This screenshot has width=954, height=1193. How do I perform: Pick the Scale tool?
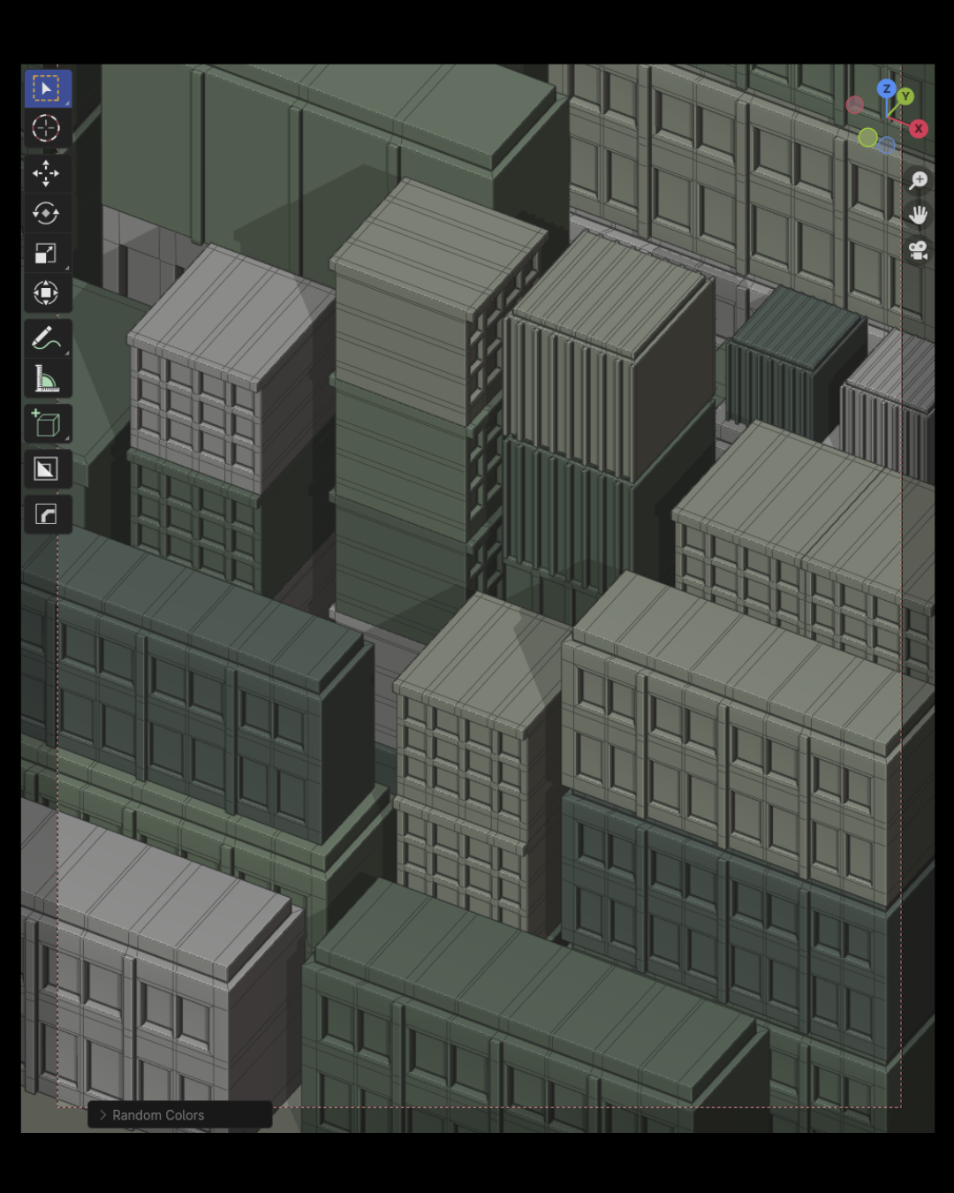pos(46,254)
